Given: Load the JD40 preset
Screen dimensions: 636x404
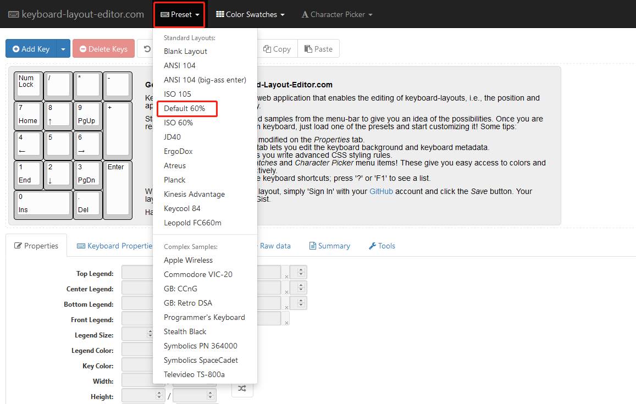Looking at the screenshot, I should [x=173, y=137].
